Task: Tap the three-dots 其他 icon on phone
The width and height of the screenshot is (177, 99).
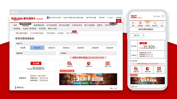Action: coord(162,23)
